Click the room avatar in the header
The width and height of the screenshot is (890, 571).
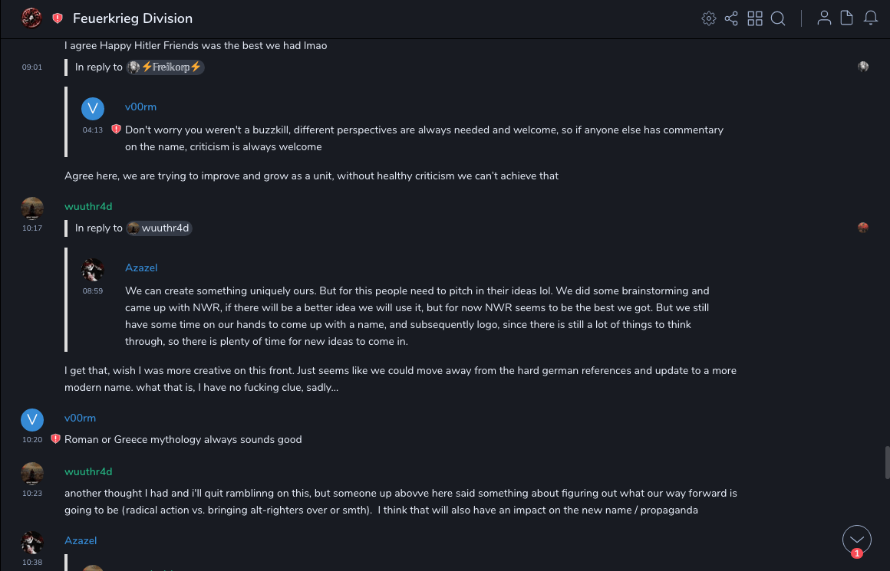coord(31,18)
